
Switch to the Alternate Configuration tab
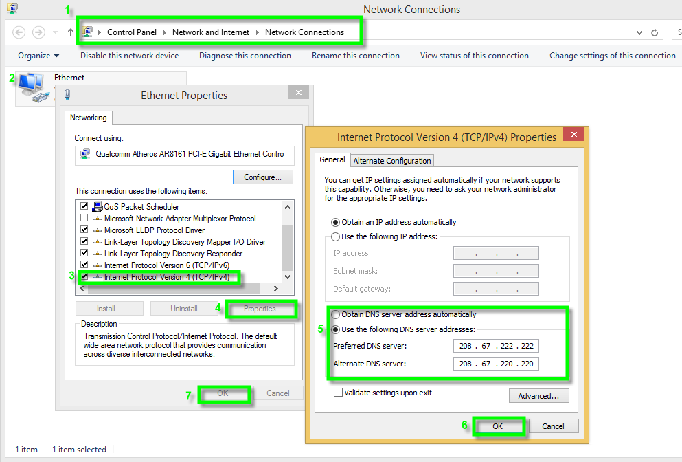coord(392,161)
